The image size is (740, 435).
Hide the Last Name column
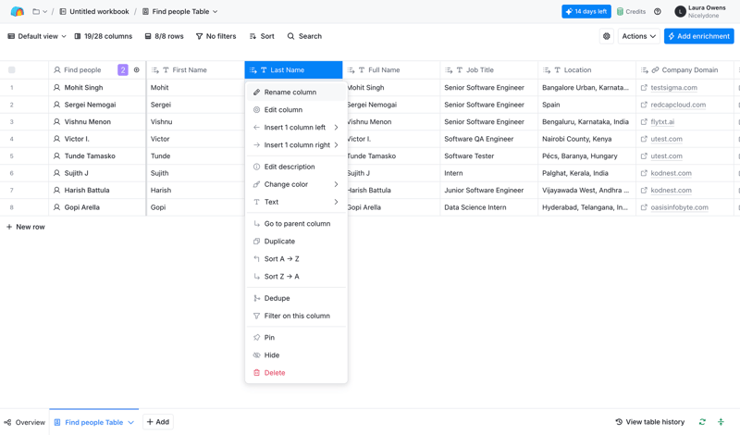[x=271, y=355]
